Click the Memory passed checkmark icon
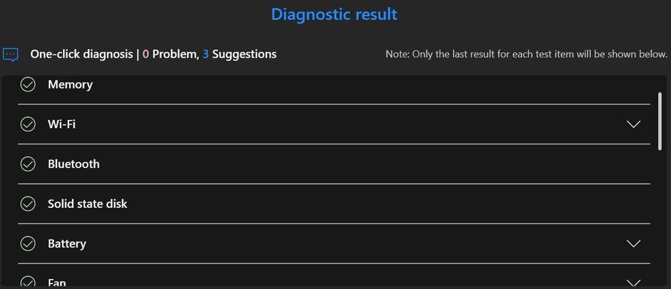 tap(28, 84)
